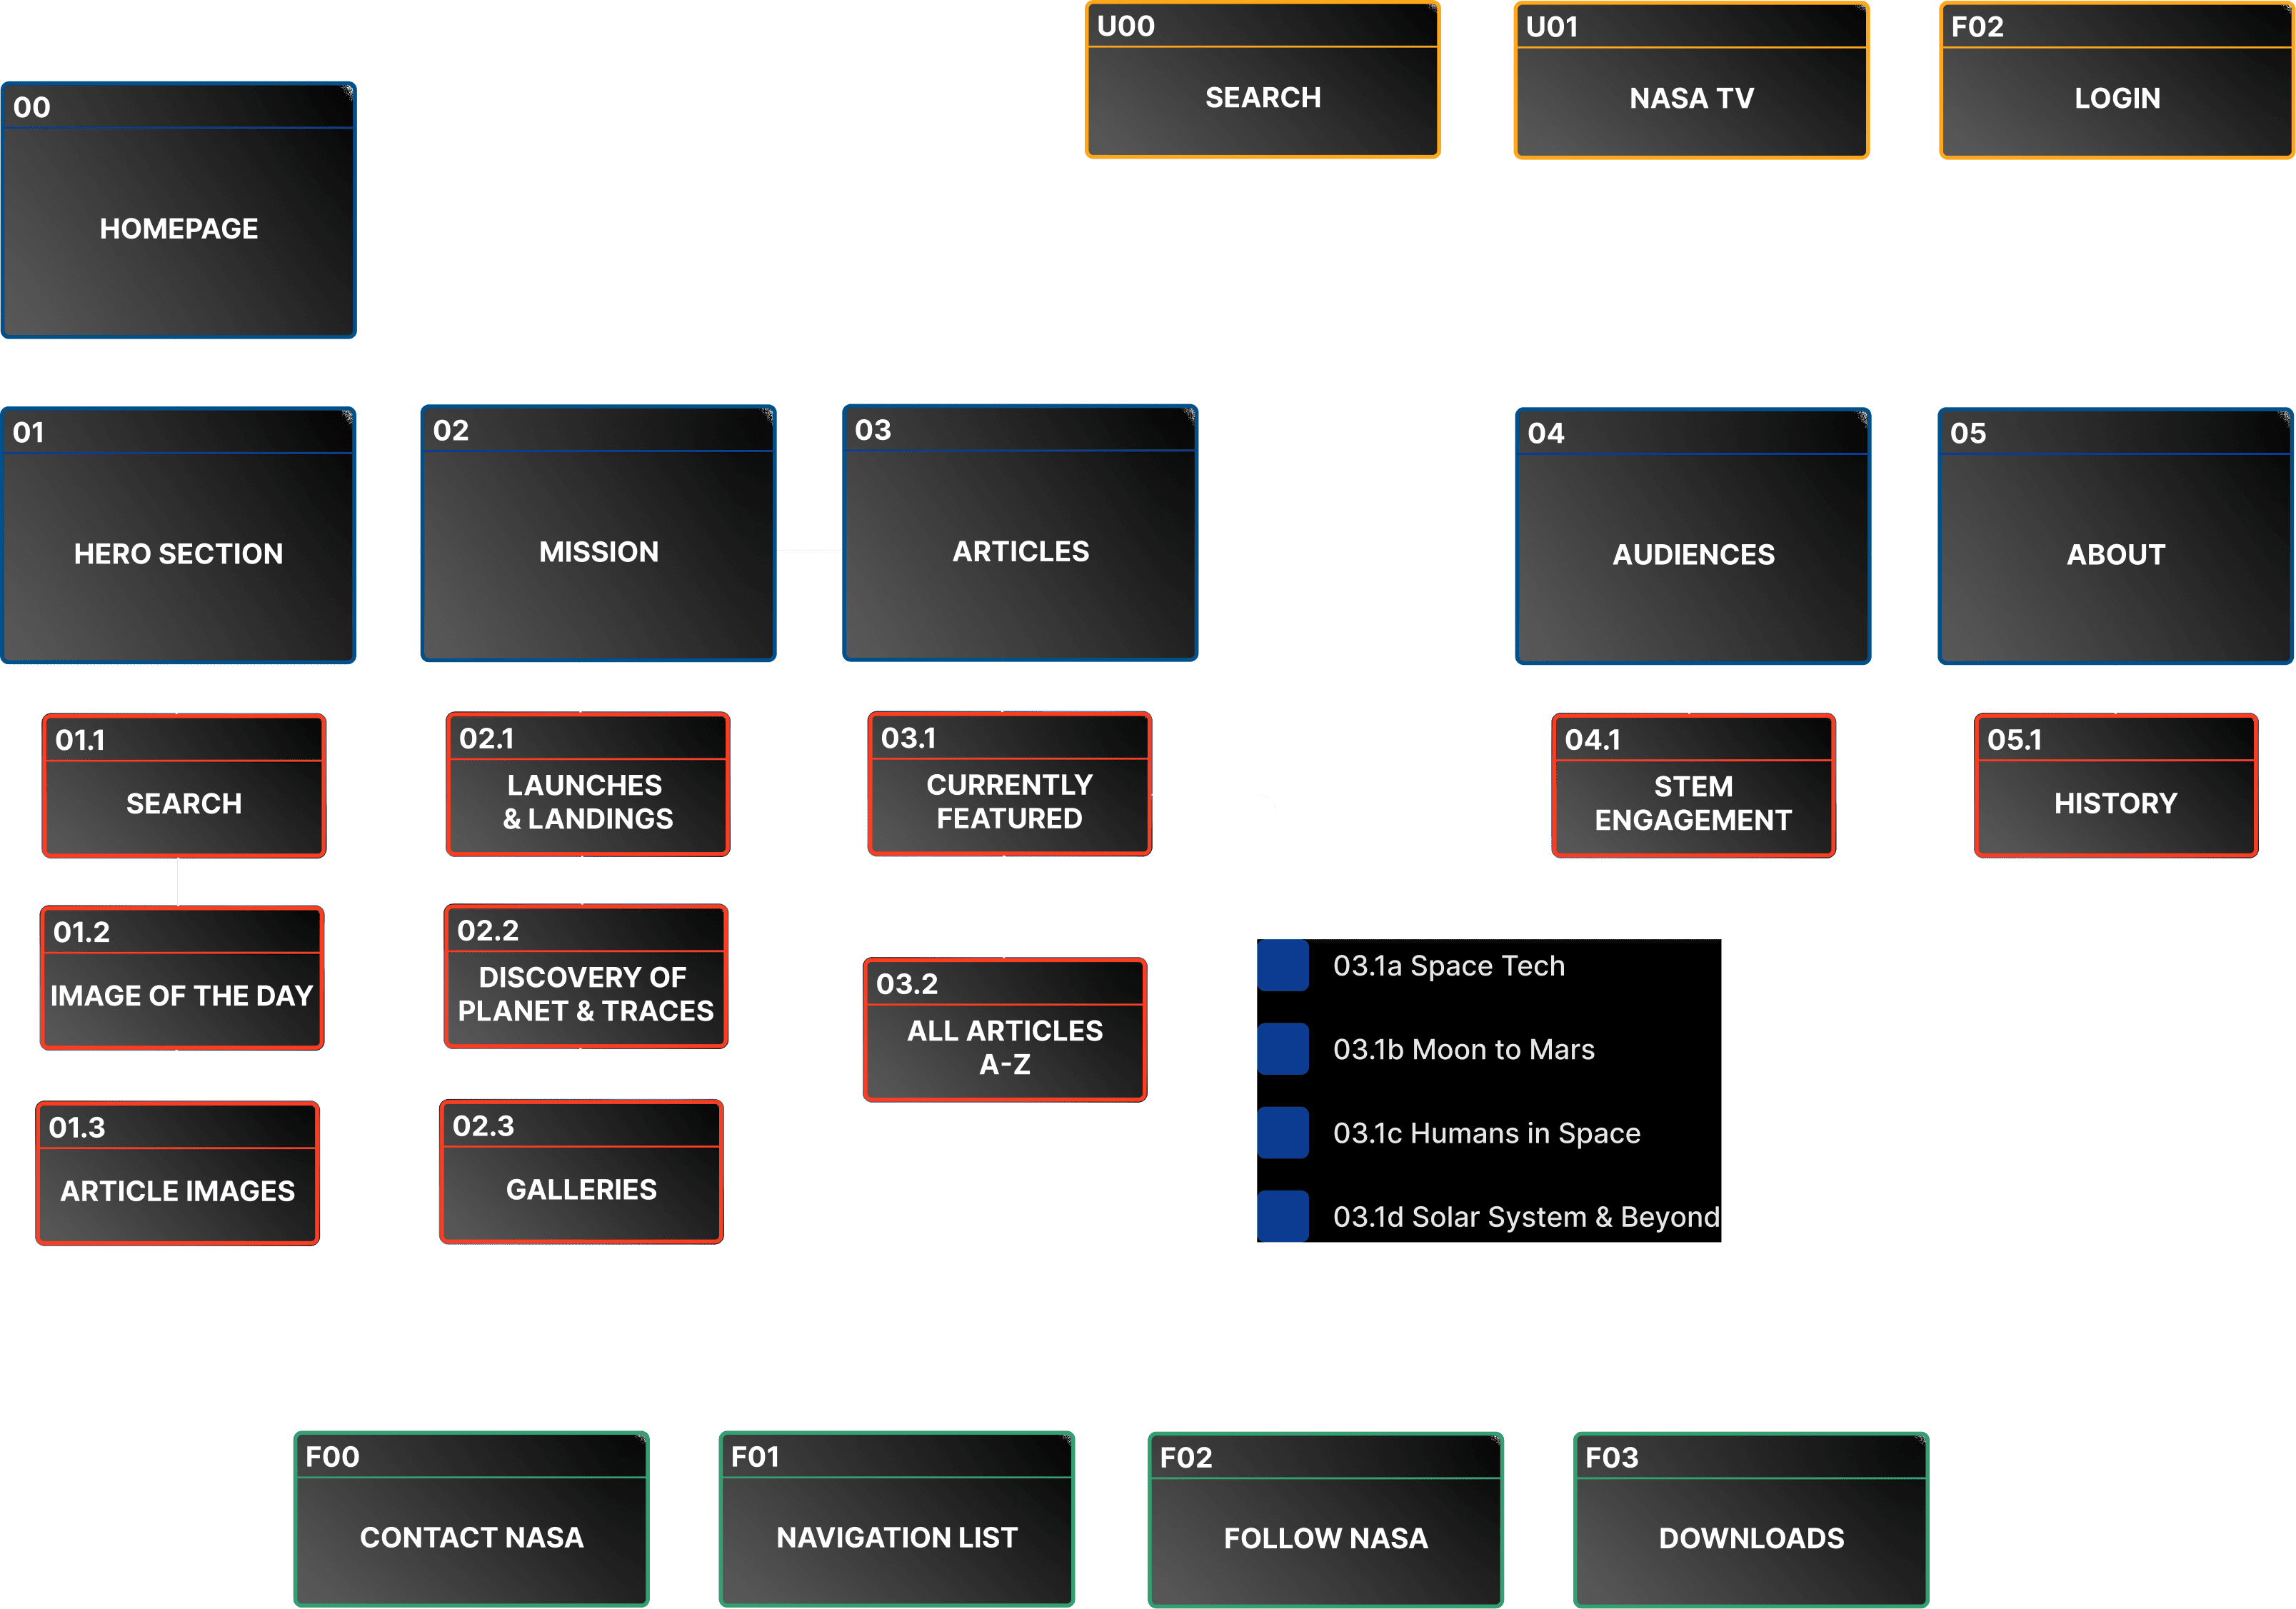
Task: Click blue marker for Humans in Space
Action: point(1283,1133)
